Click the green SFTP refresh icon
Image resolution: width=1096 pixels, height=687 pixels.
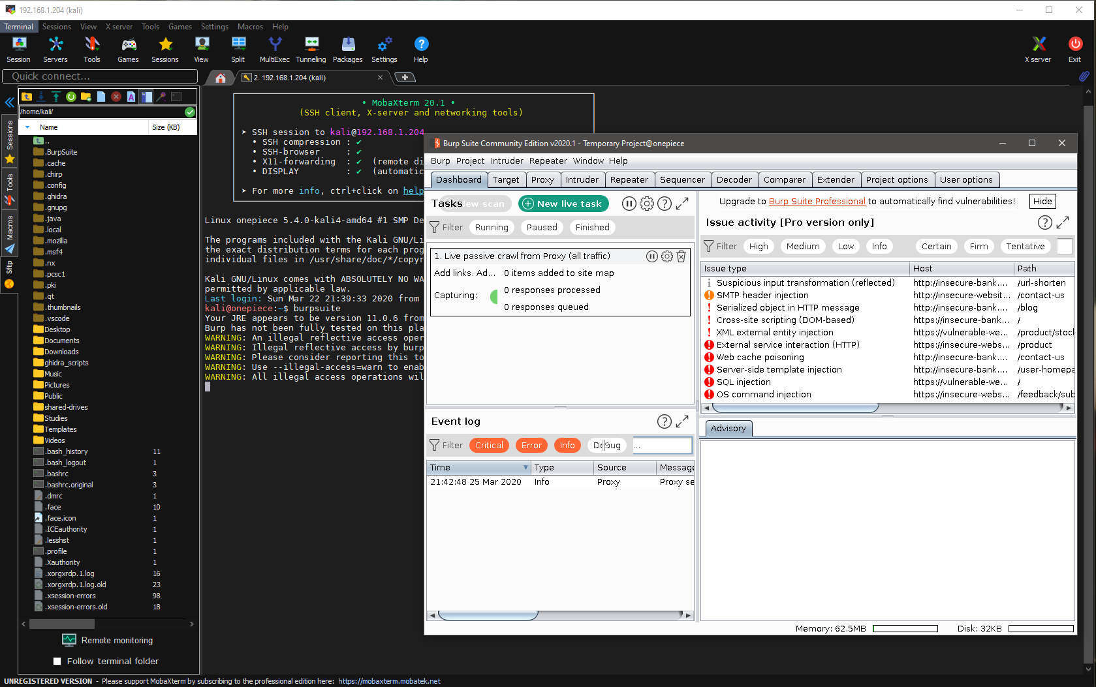(71, 97)
